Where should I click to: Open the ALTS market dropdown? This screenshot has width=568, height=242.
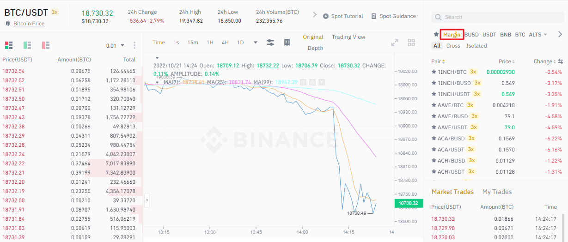tap(538, 35)
